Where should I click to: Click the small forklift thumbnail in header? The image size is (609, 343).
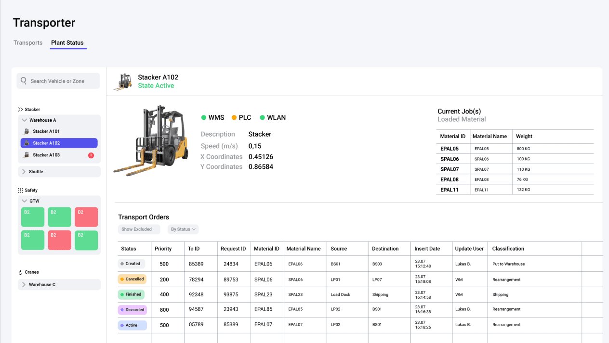click(x=123, y=82)
